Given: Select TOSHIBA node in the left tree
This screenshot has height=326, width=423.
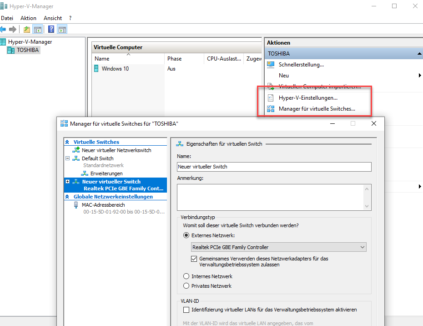Looking at the screenshot, I should point(28,50).
